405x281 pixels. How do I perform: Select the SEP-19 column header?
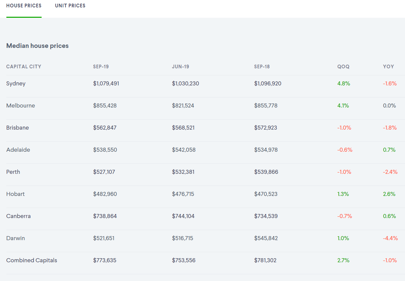(101, 67)
